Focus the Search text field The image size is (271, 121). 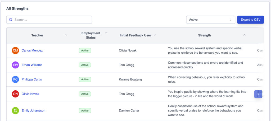52,20
